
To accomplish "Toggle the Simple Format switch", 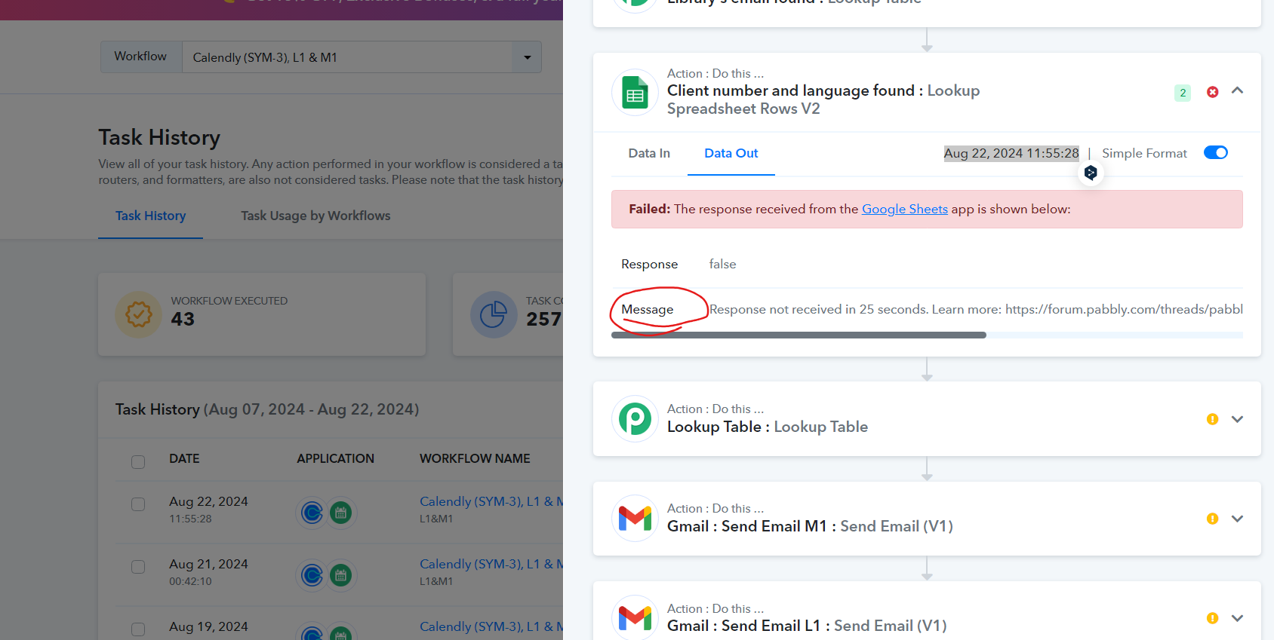I will pyautogui.click(x=1216, y=153).
